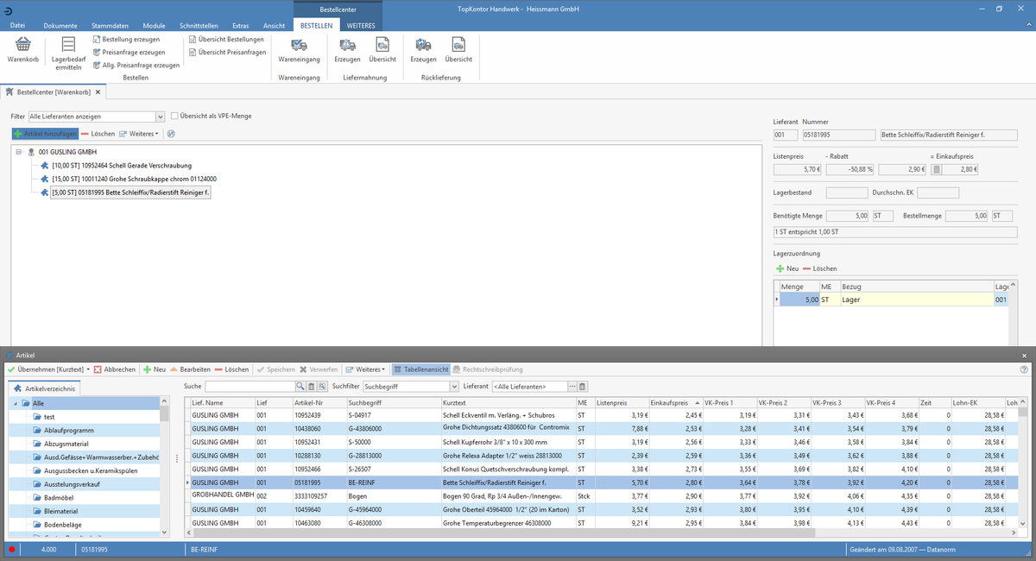Click into the Suche input field
The width and height of the screenshot is (1036, 561).
click(250, 387)
